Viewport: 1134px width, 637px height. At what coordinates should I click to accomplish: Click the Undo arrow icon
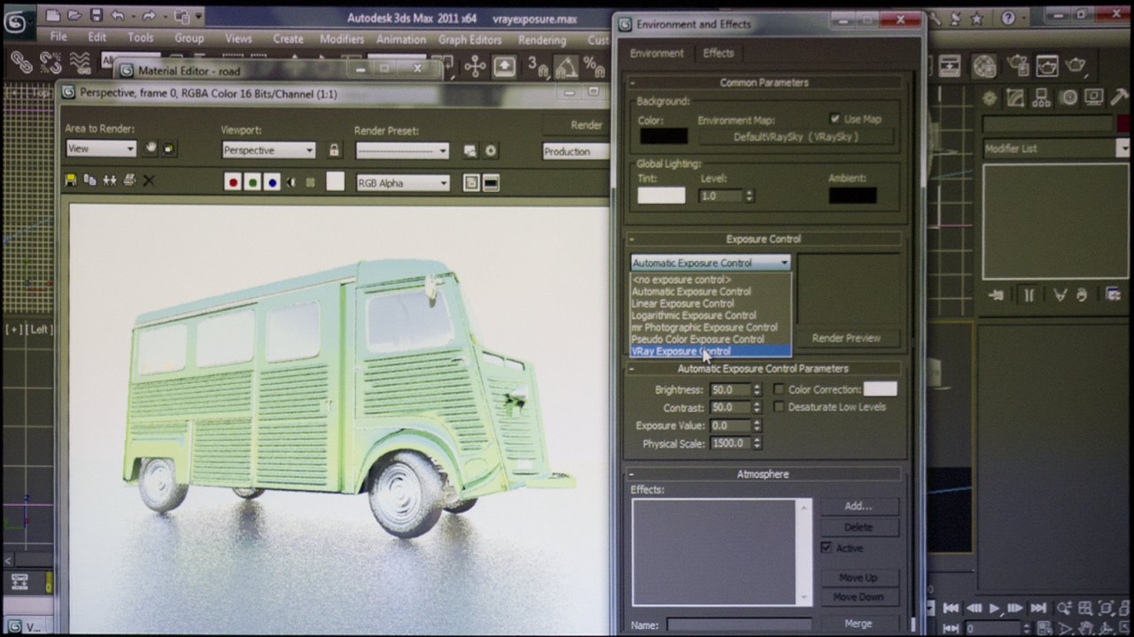118,16
